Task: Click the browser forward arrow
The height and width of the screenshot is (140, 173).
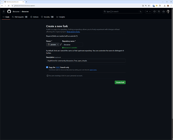Action: tap(5, 6)
